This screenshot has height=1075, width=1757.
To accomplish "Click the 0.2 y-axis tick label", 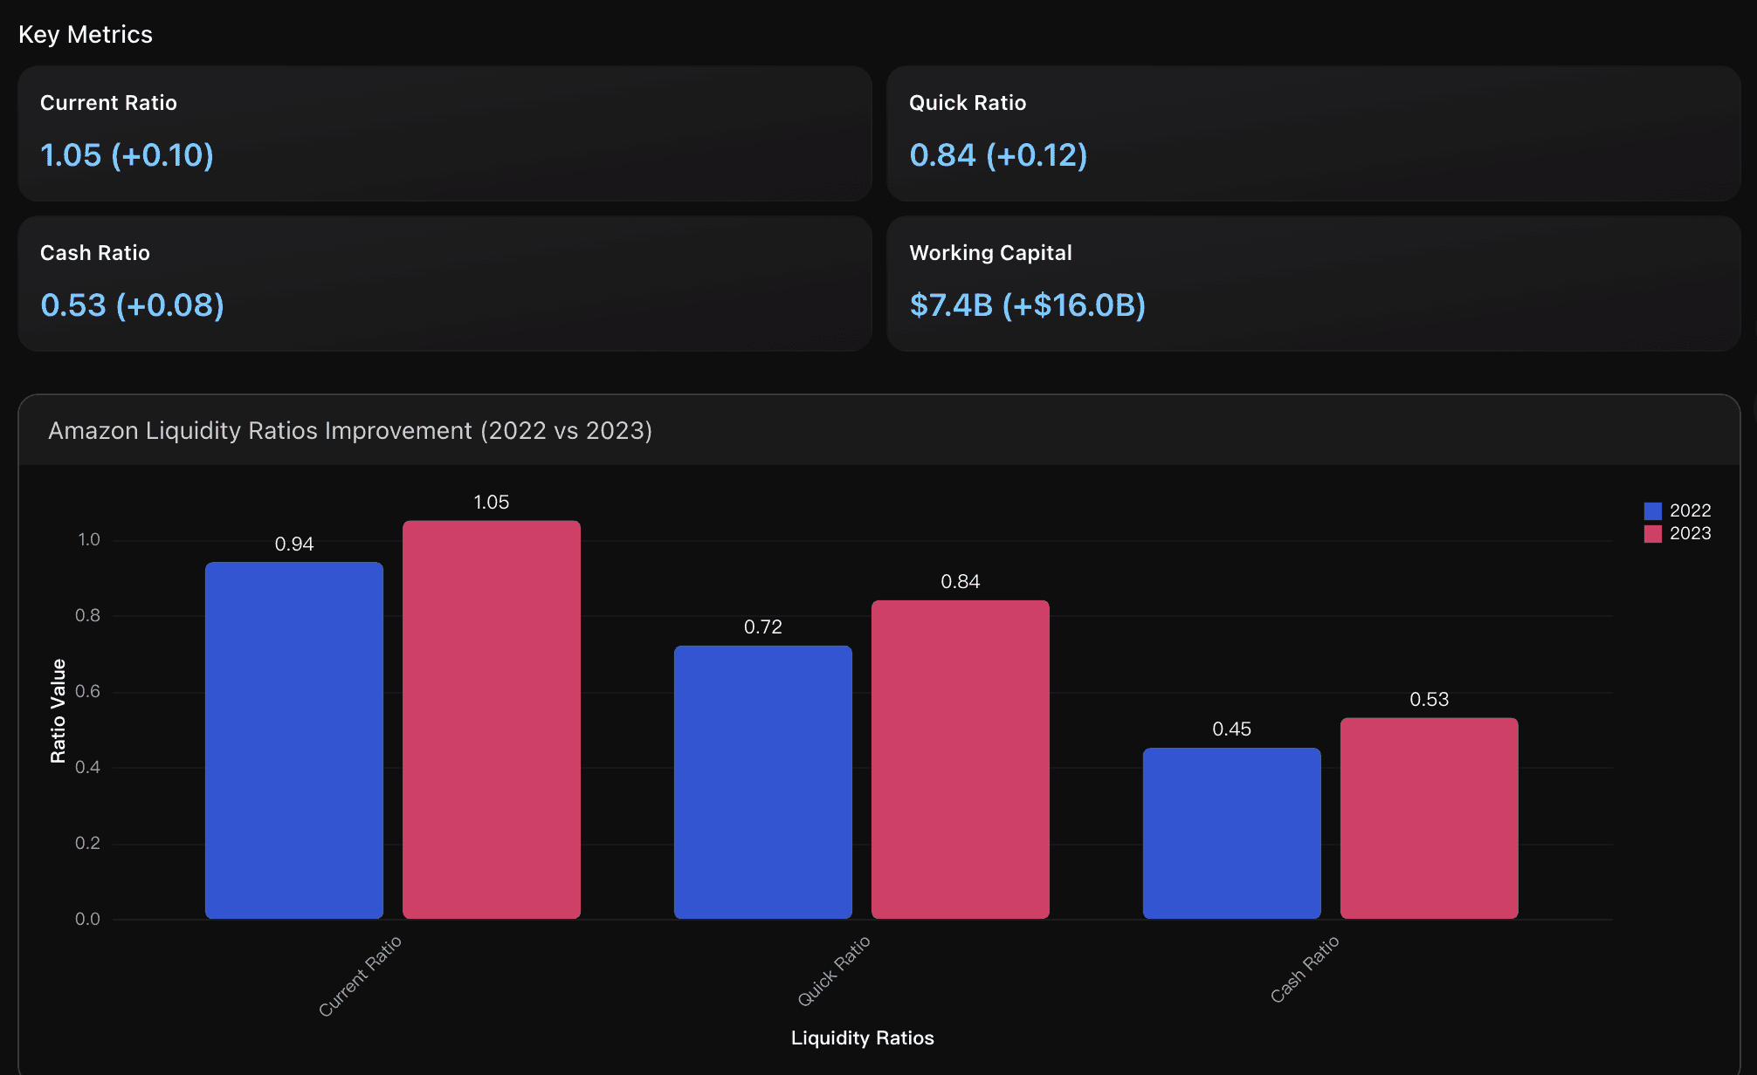I will point(88,844).
